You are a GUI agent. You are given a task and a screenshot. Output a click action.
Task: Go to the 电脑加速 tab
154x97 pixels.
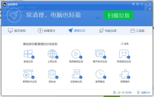(108, 31)
